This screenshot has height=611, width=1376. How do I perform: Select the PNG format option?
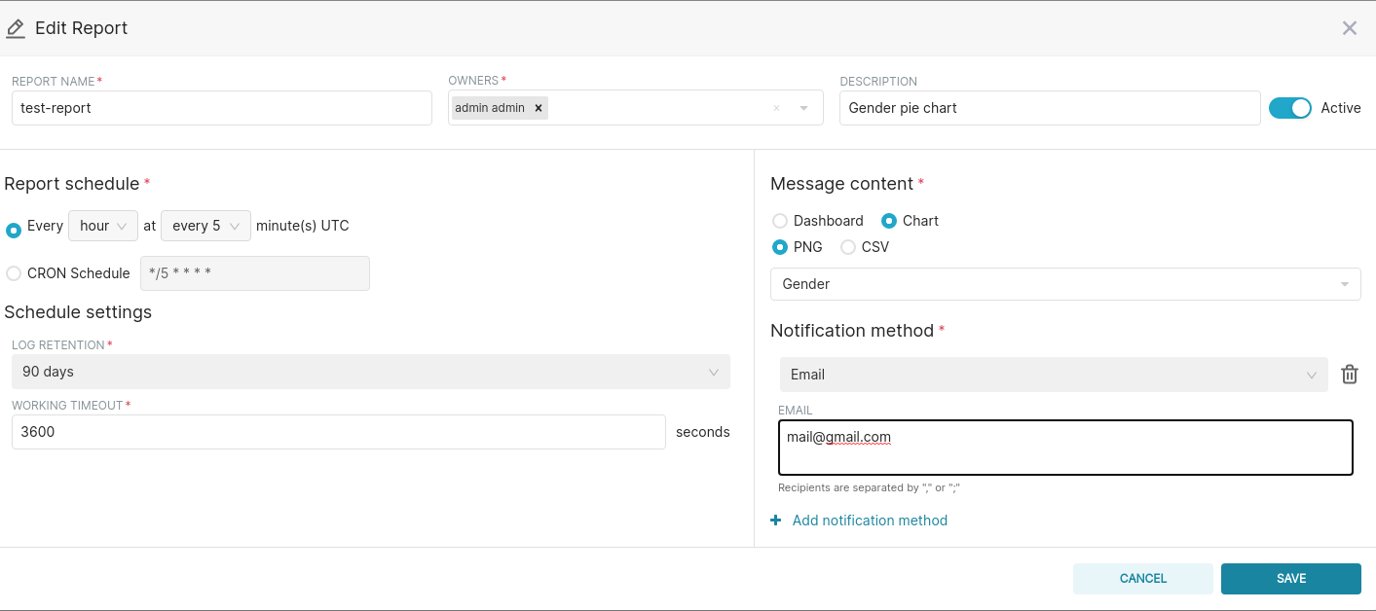tap(780, 247)
